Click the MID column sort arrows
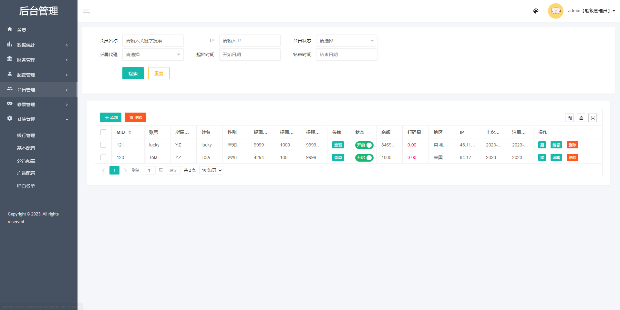Screen dimensions: 620x310 click(130, 132)
